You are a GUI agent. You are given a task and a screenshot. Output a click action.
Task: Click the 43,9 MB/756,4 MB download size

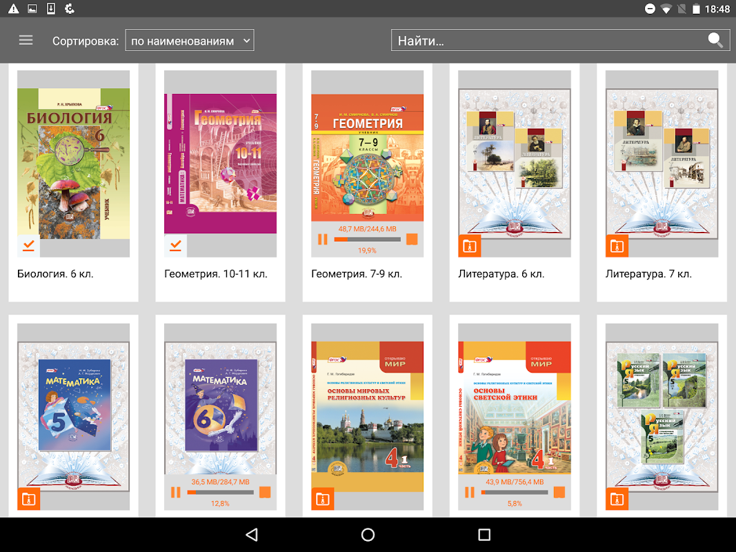pos(515,482)
